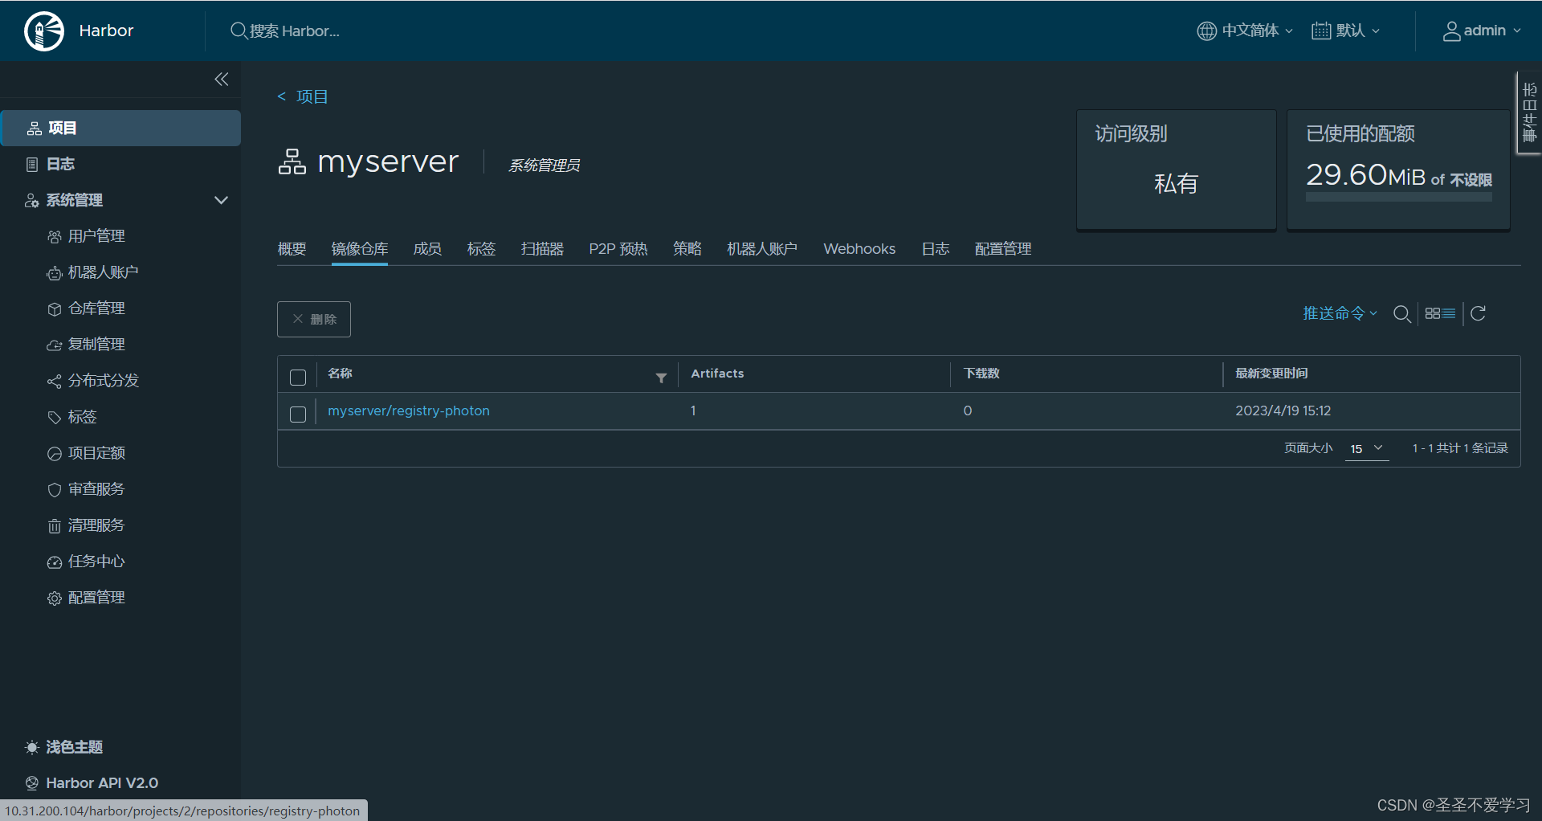Open the 策略 policy tab
1542x821 pixels.
point(687,249)
